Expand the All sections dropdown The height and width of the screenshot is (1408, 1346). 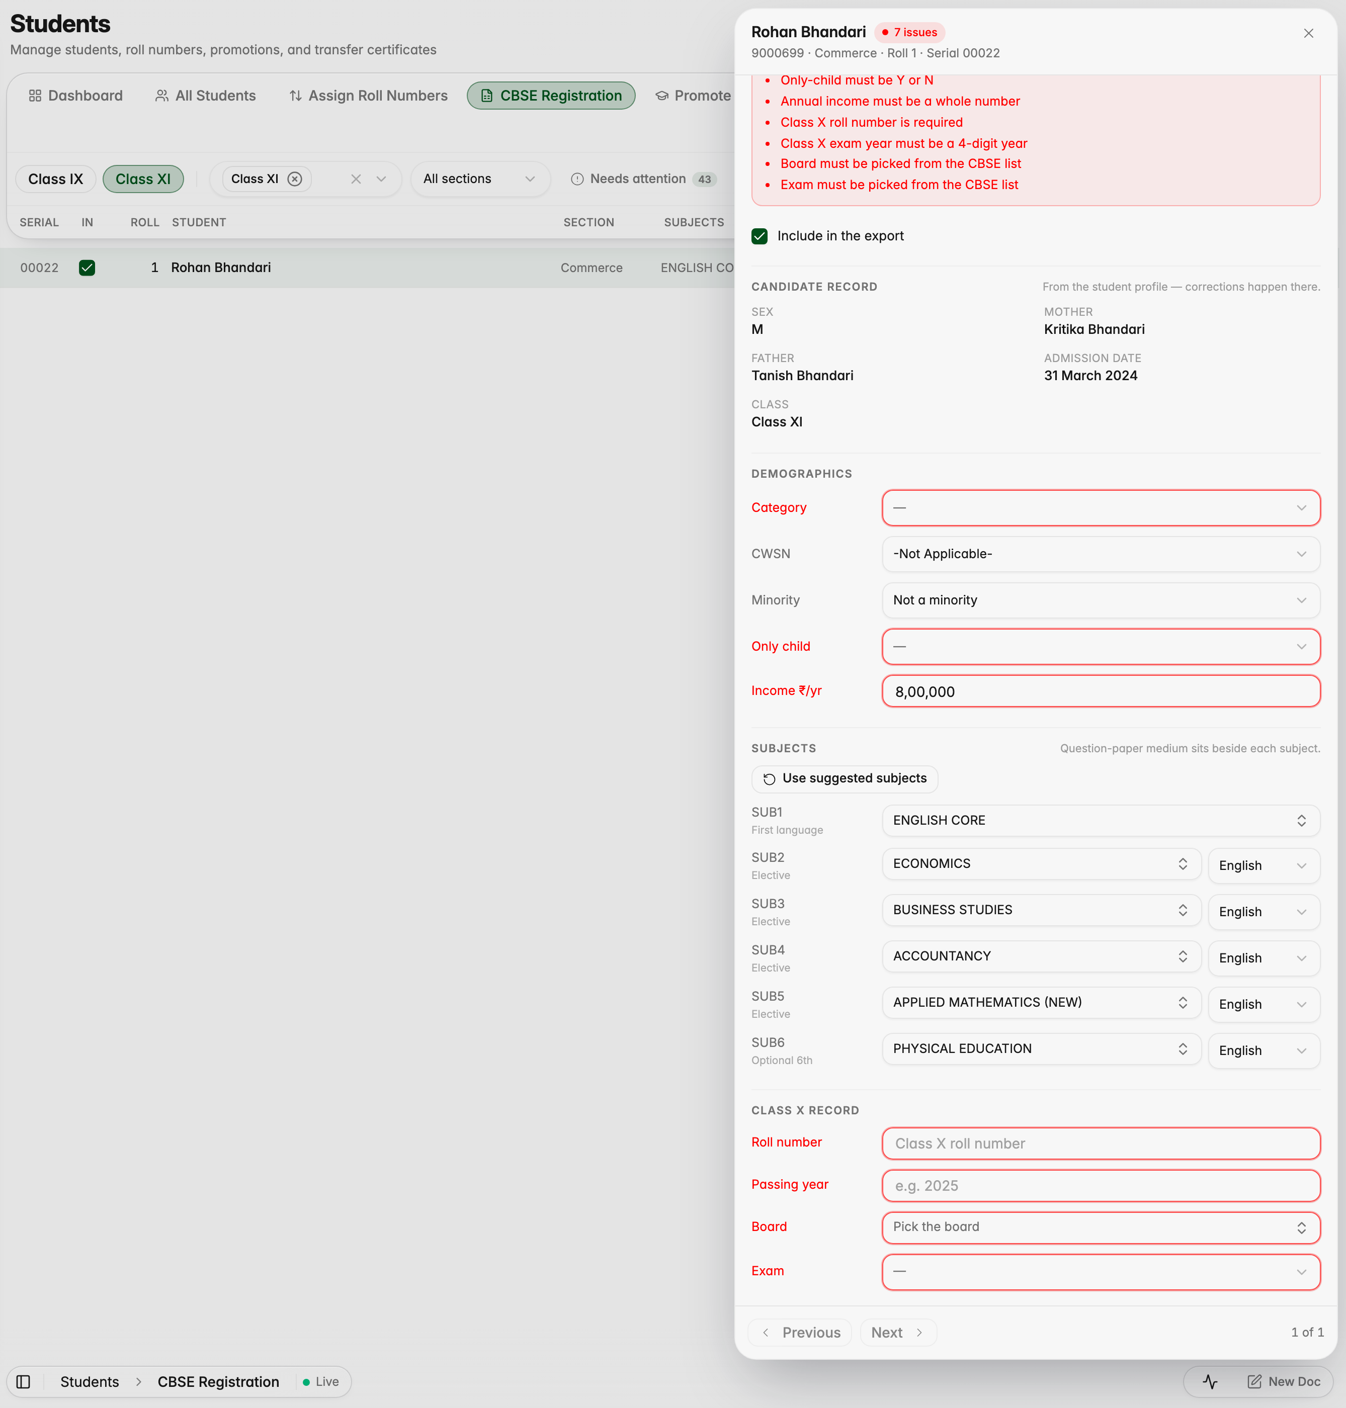tap(479, 179)
